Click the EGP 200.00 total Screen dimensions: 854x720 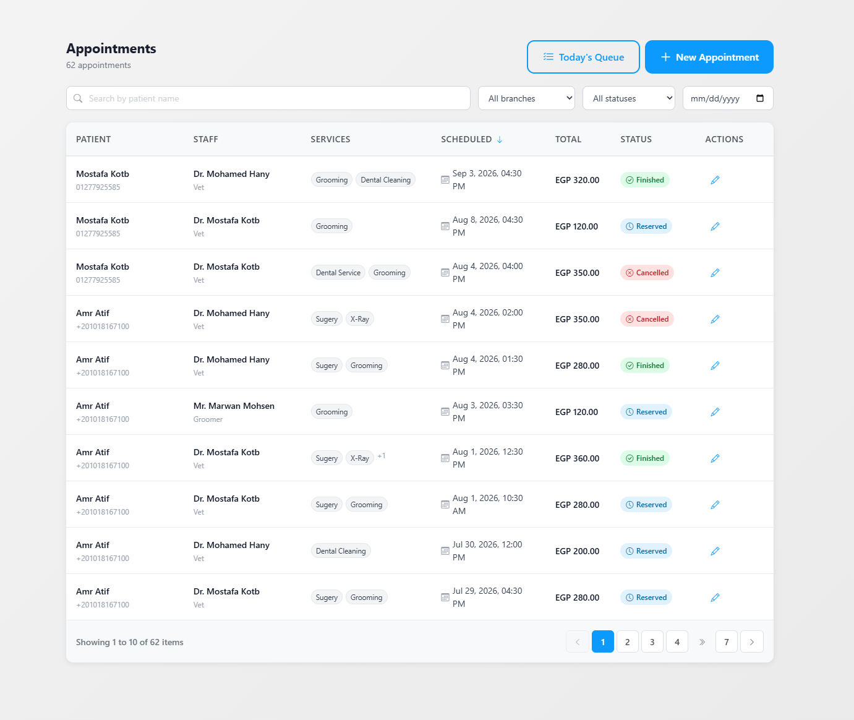coord(577,551)
